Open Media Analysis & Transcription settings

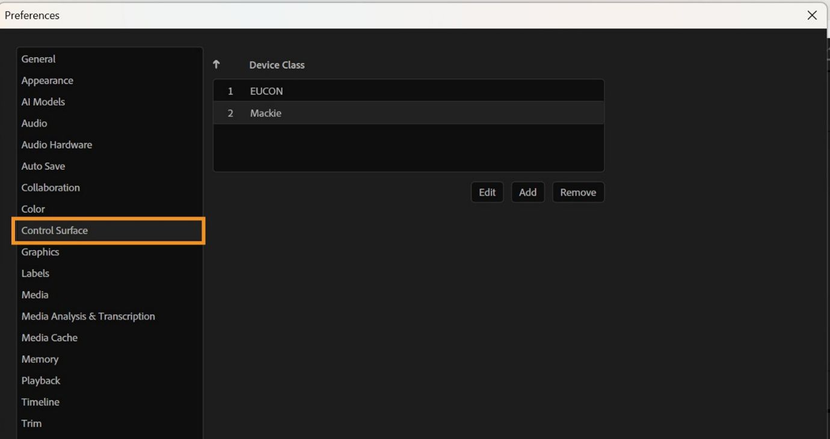88,316
